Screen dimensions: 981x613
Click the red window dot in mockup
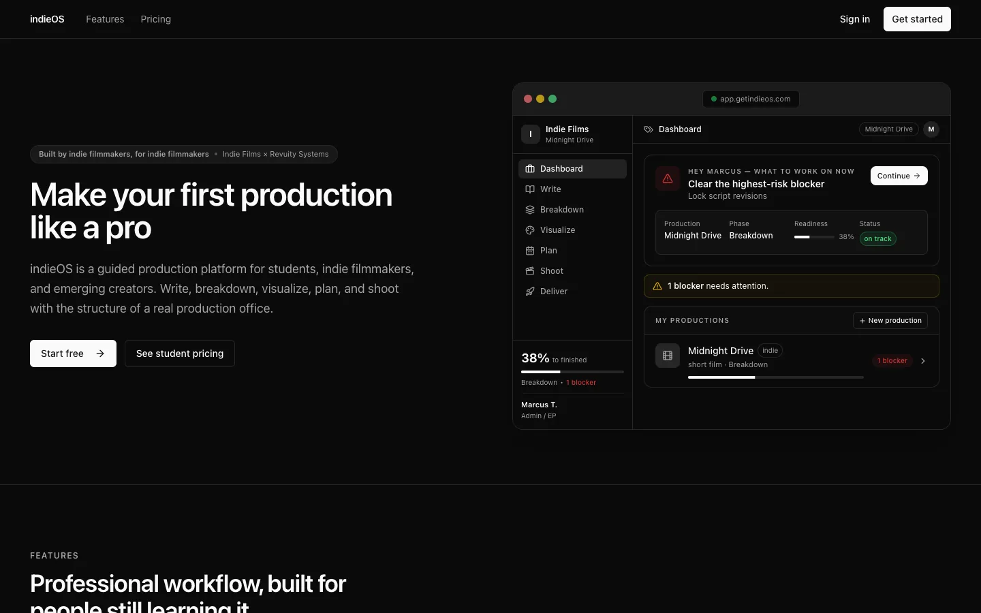pyautogui.click(x=528, y=99)
